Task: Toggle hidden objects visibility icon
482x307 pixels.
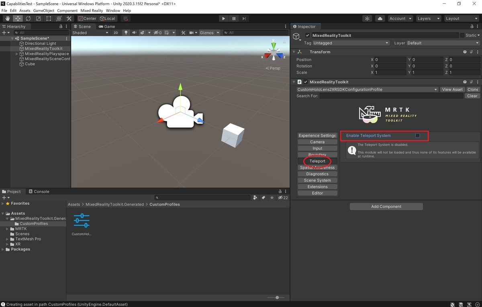Action: coord(158,33)
